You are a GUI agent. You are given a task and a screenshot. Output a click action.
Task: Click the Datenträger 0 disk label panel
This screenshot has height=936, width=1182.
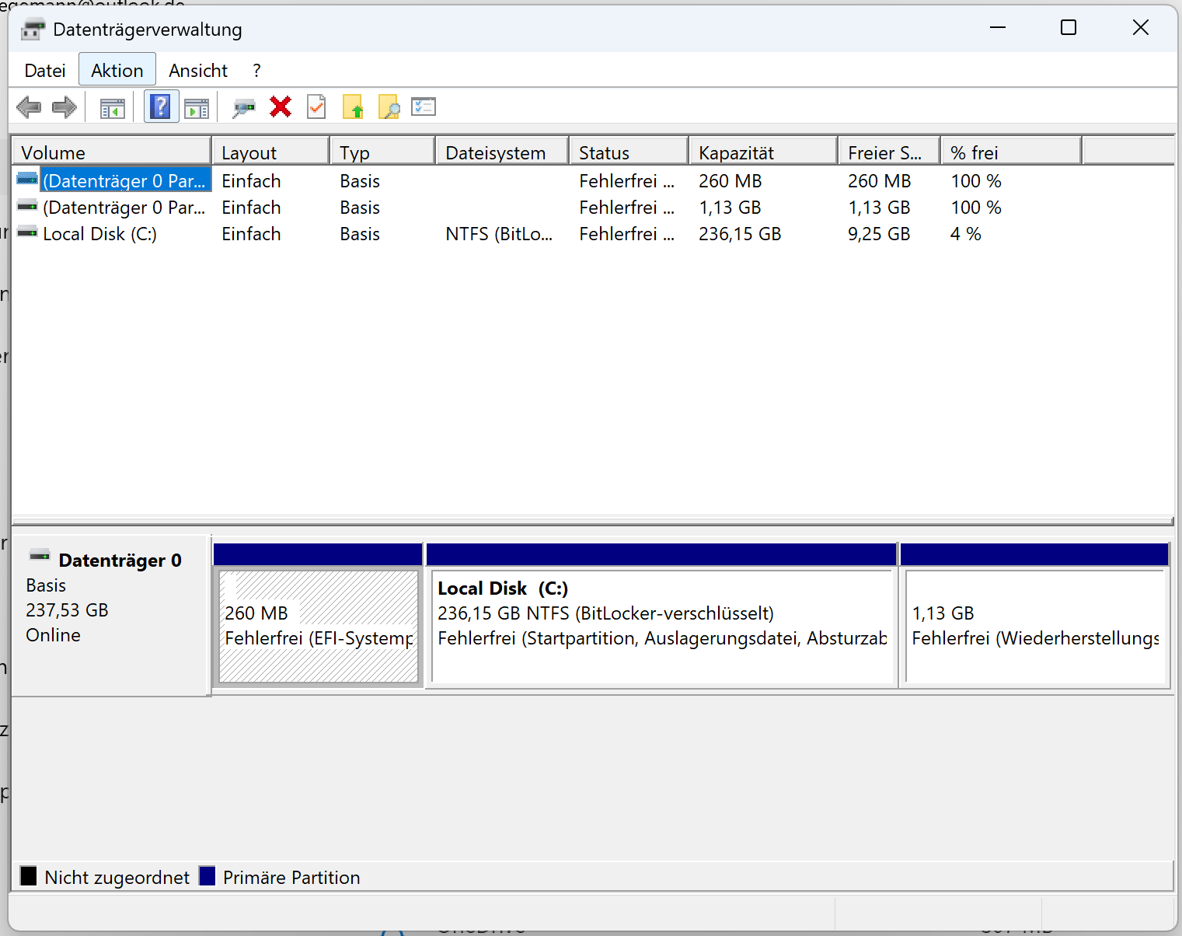coord(110,615)
